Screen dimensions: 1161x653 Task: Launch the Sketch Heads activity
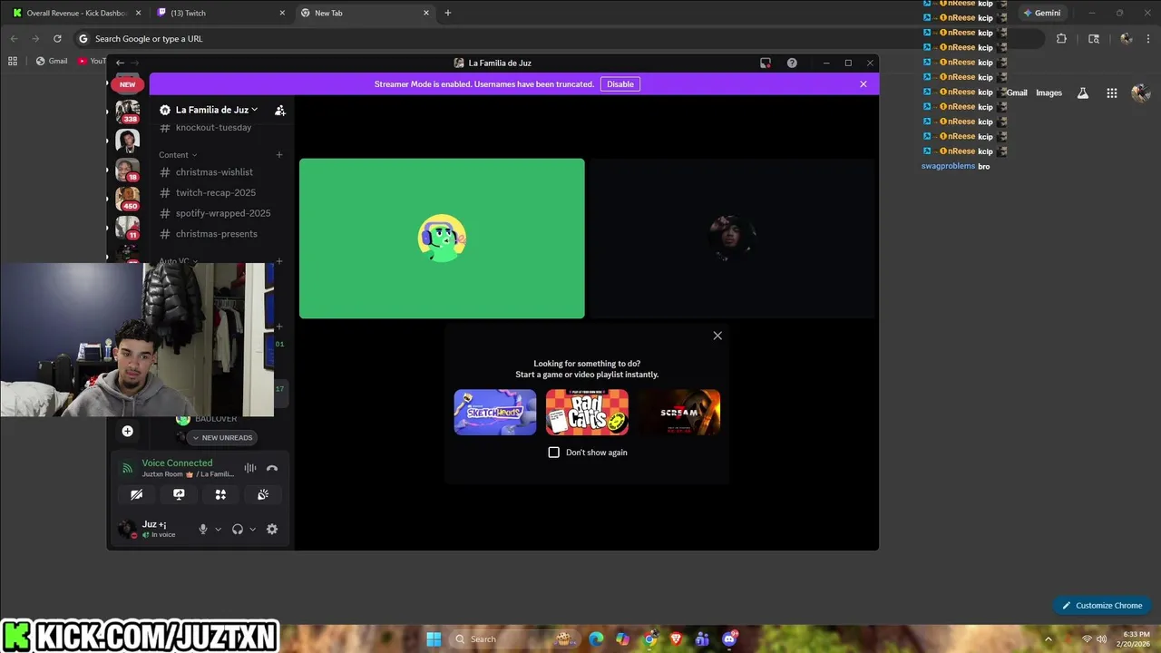tap(495, 413)
